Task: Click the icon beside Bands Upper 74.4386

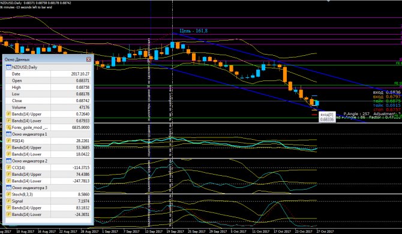Action: [8, 174]
